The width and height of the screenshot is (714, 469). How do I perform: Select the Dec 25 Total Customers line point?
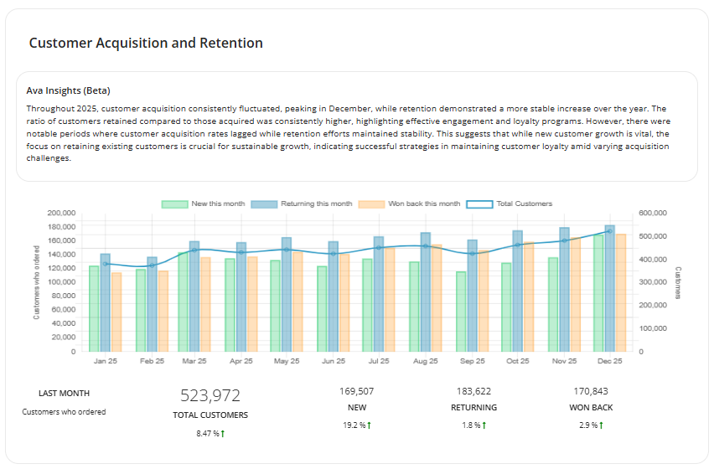608,232
